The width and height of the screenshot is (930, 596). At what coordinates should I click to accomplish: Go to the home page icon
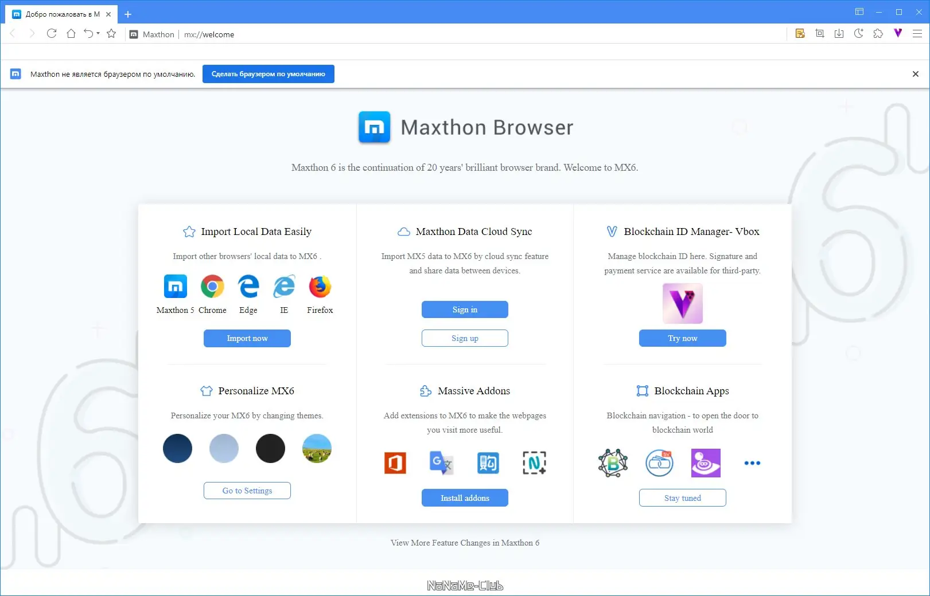point(71,34)
